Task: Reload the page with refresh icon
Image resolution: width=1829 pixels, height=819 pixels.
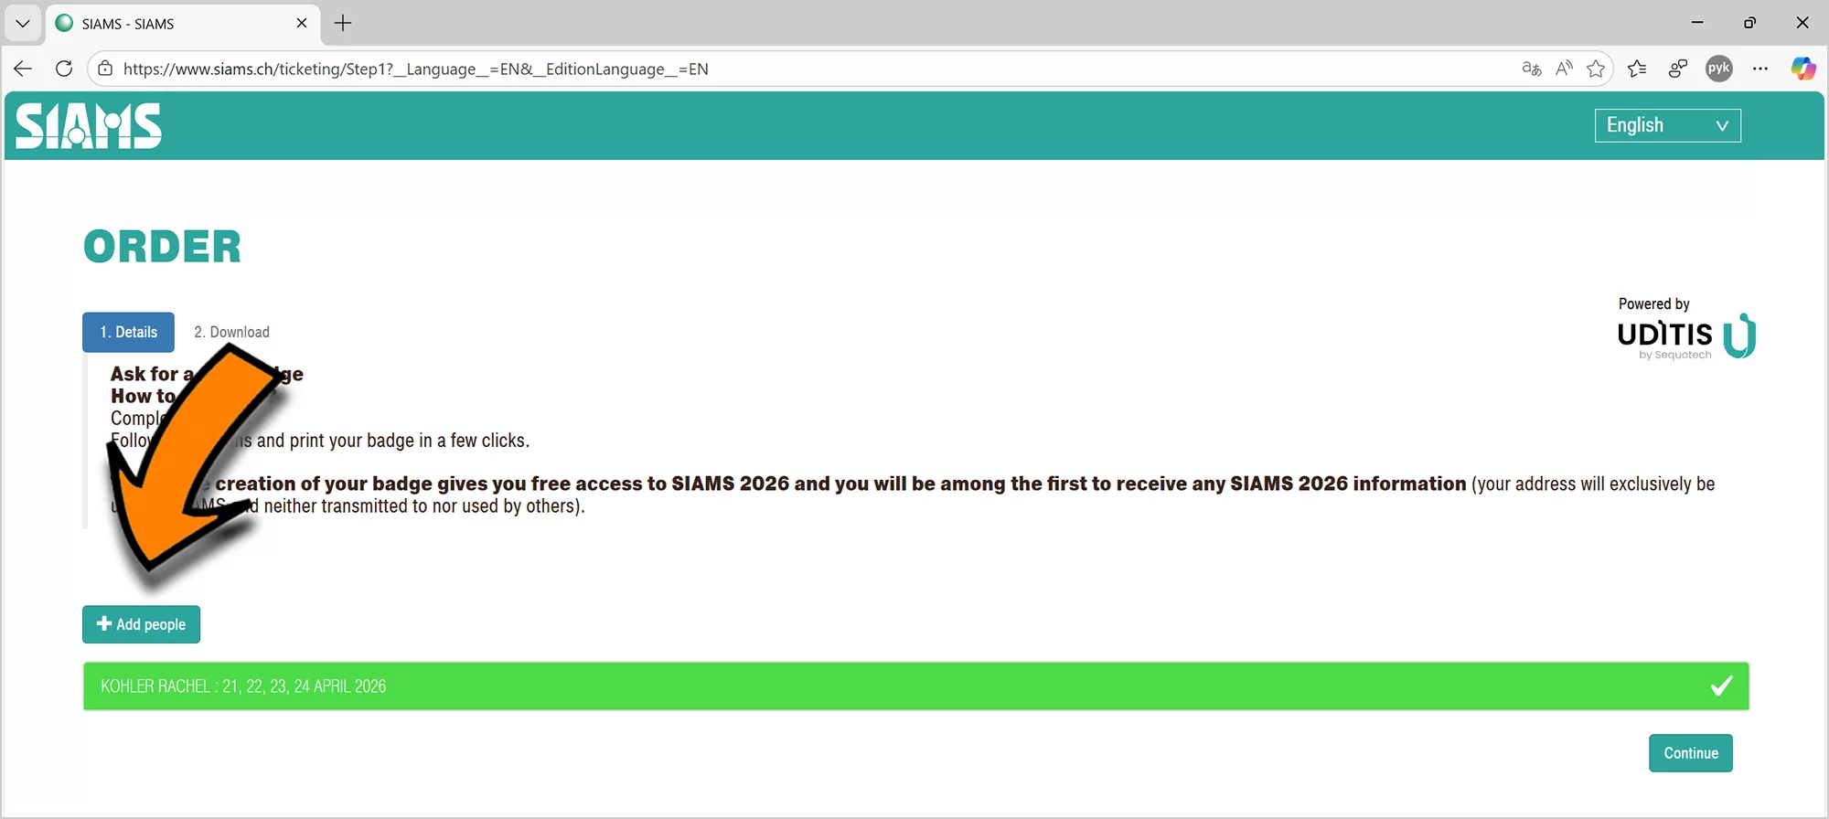Action: pyautogui.click(x=64, y=69)
